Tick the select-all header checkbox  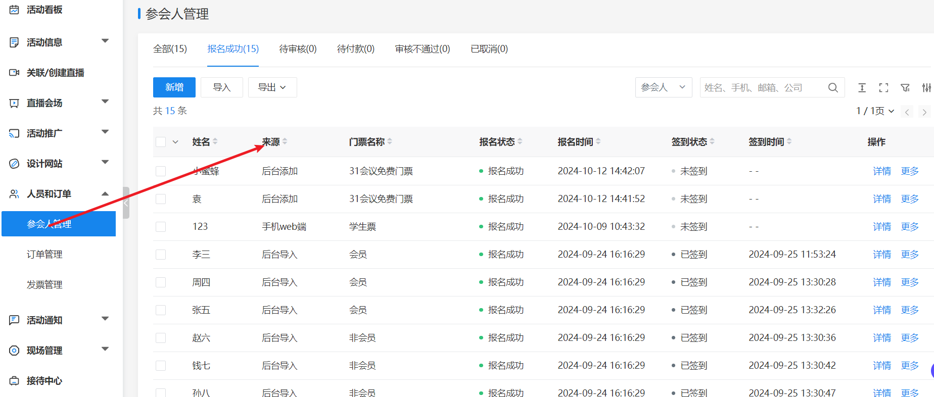[x=161, y=142]
